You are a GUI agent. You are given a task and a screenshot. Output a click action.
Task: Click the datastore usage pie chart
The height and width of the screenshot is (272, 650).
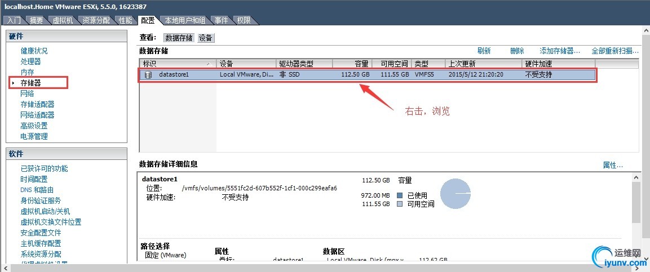[x=455, y=193]
